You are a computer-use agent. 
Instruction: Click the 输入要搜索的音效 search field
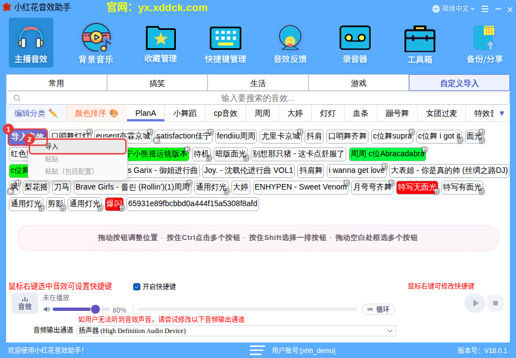tap(257, 98)
